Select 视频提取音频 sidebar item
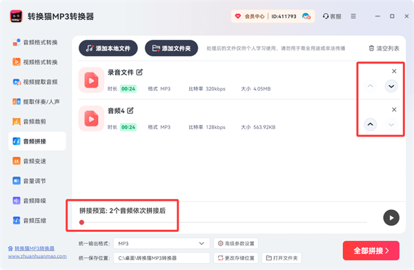 pyautogui.click(x=35, y=82)
